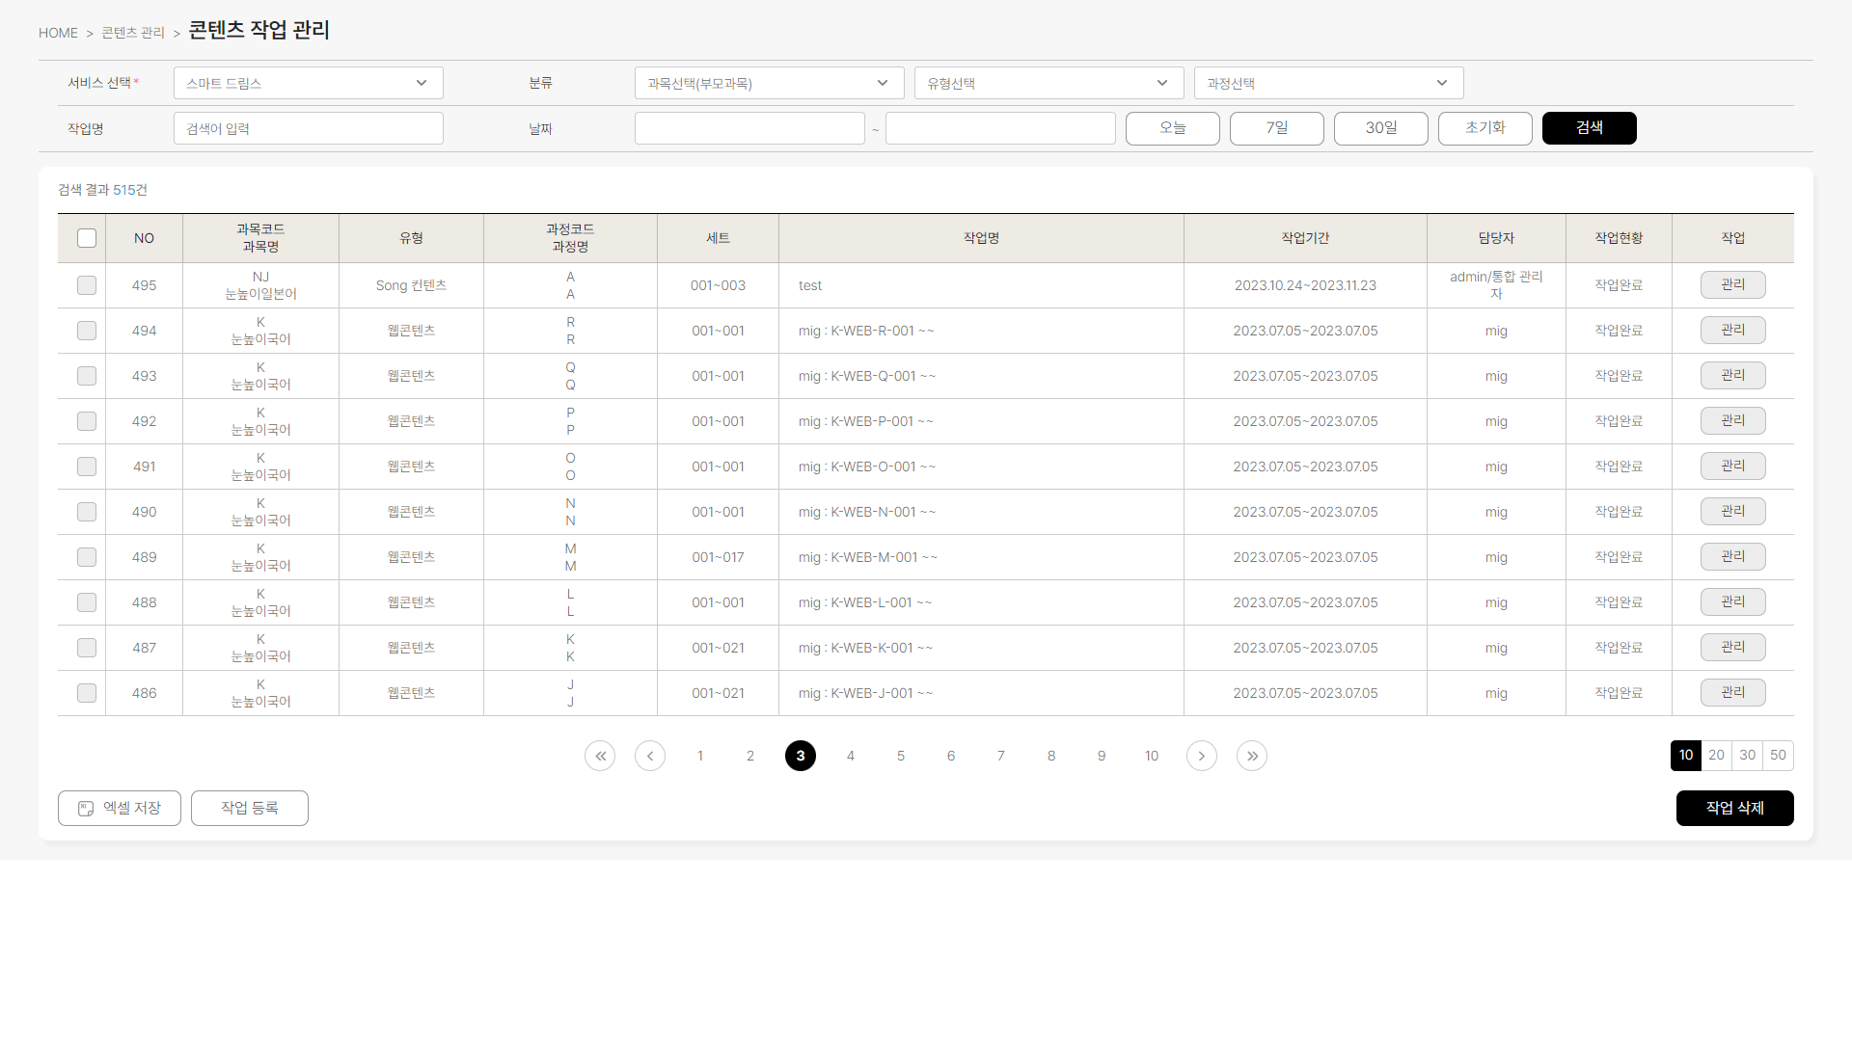1852x1041 pixels.
Task: Click the Song 컨텐츠 type cell
Action: (411, 285)
